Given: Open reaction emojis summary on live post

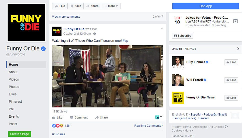Looking at the screenshot, I should pyautogui.click(x=58, y=126).
